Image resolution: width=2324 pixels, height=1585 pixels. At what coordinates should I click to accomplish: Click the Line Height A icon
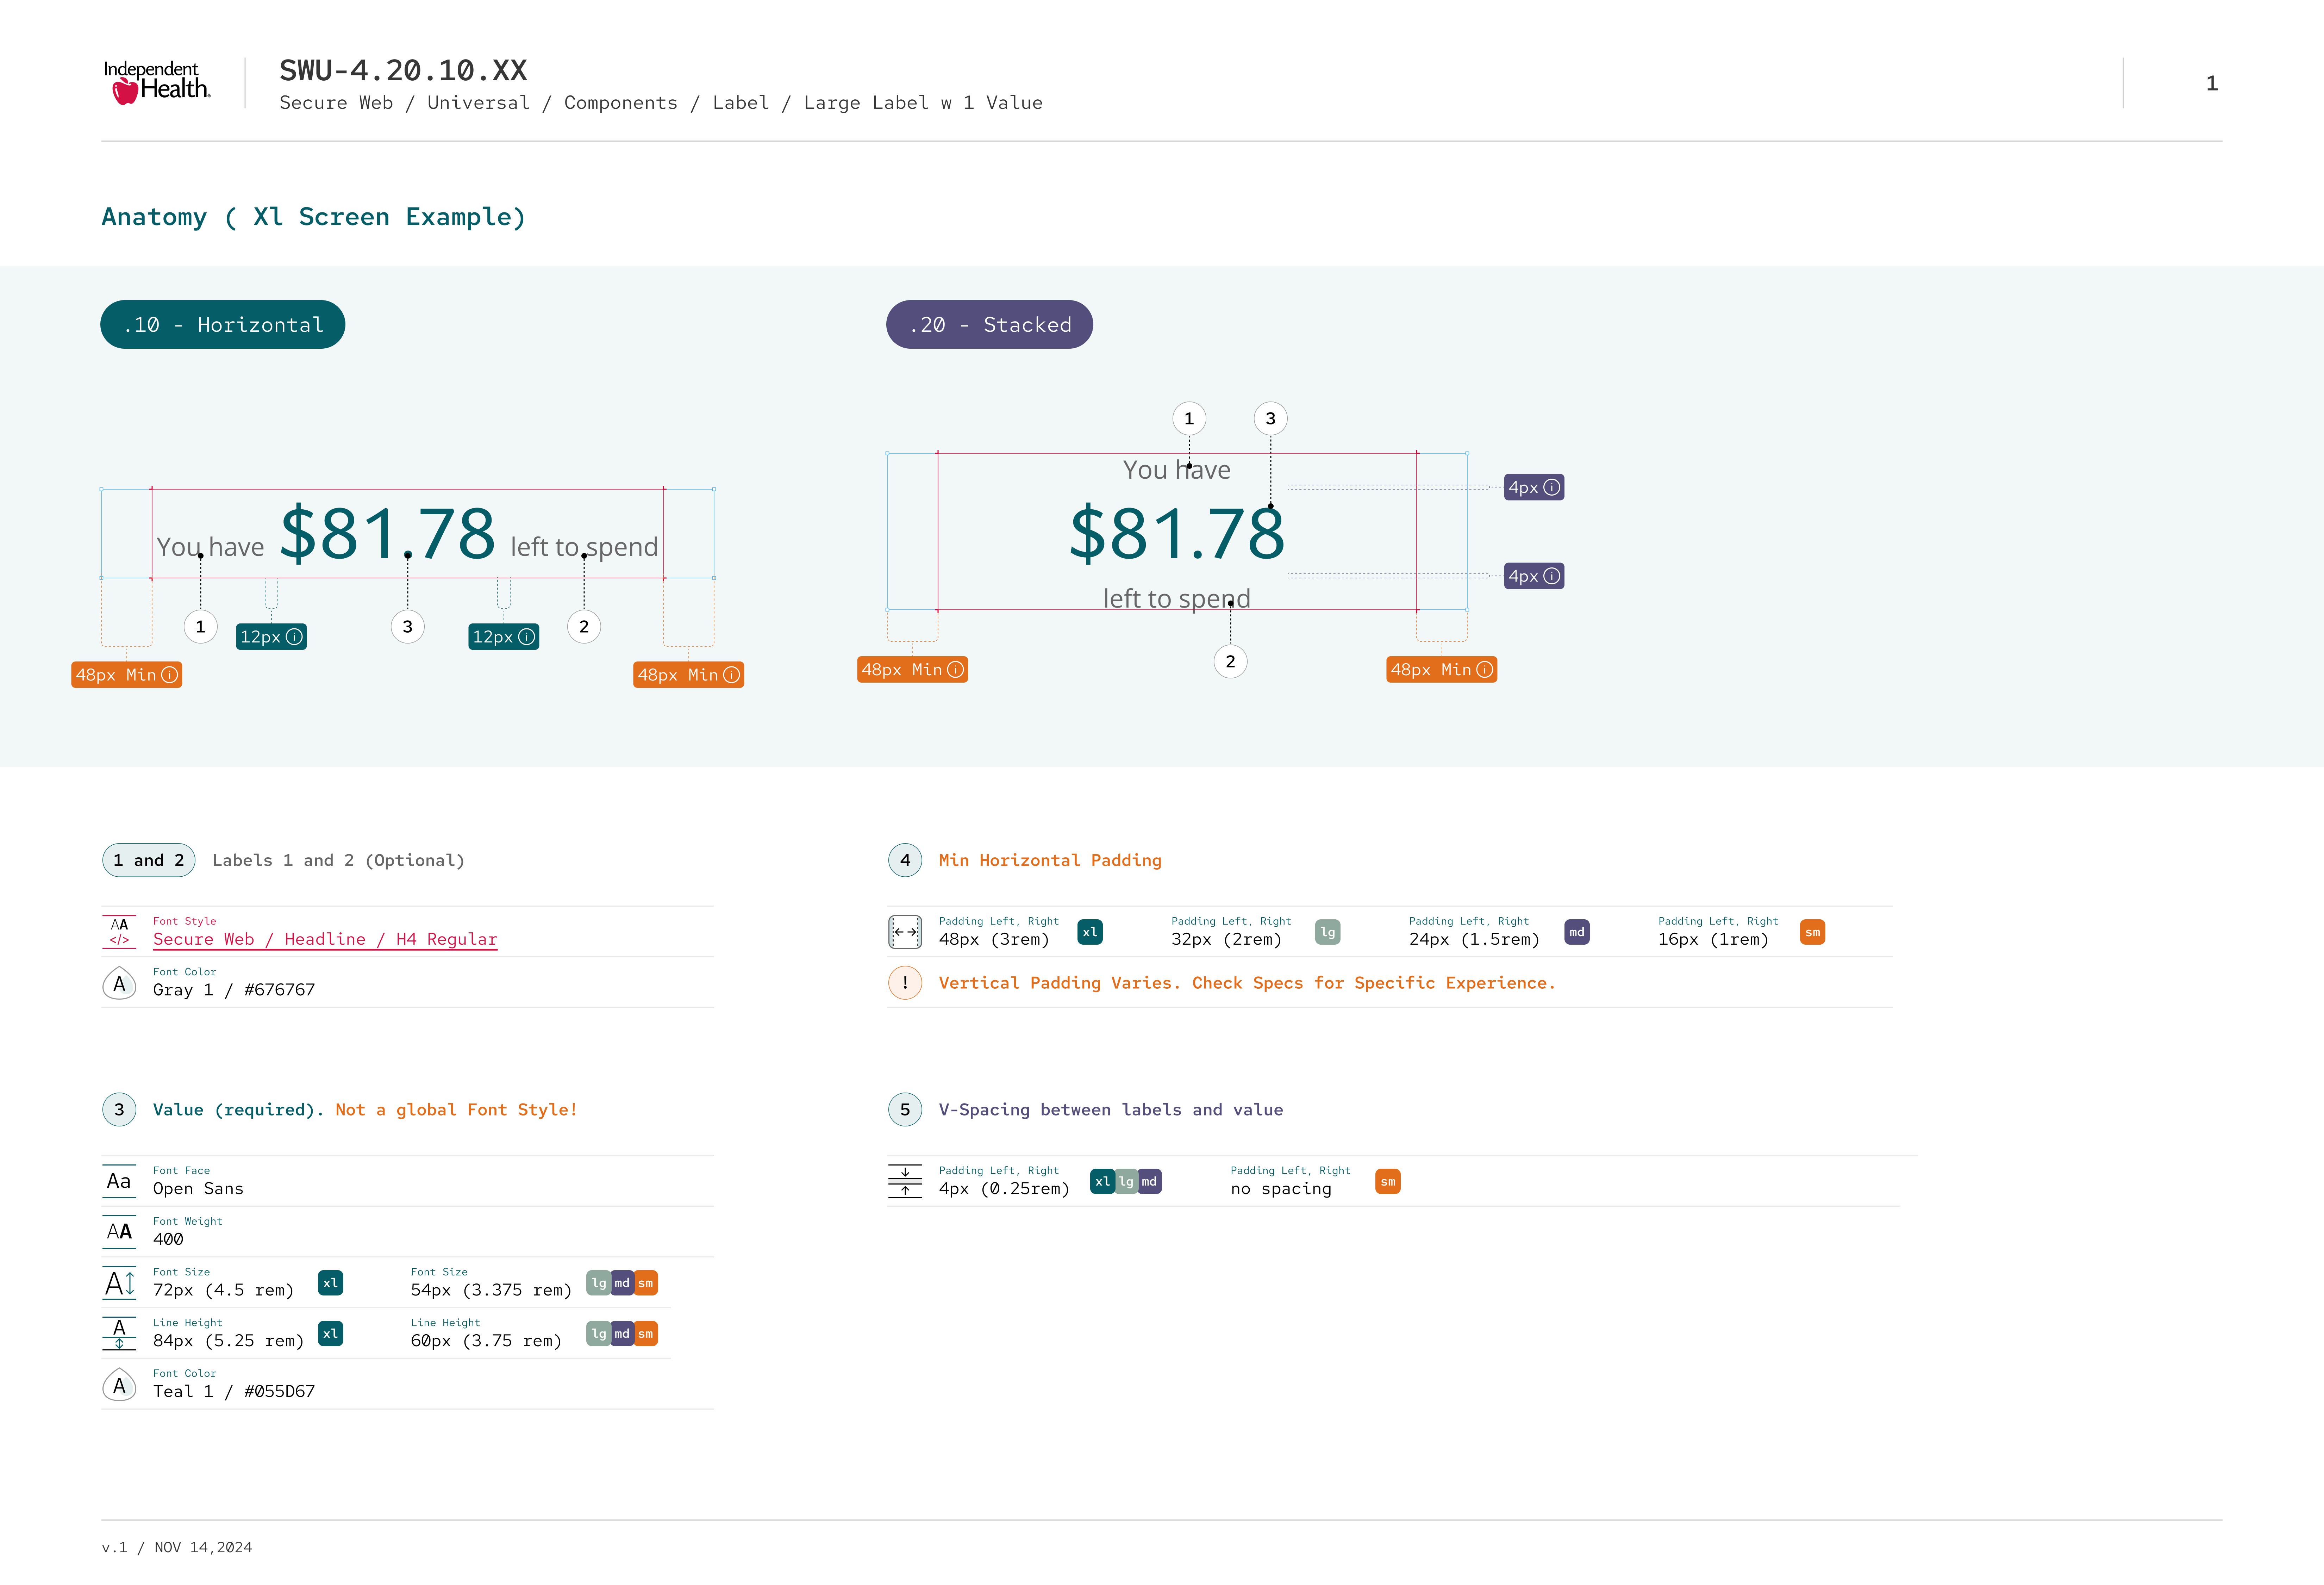(119, 1333)
